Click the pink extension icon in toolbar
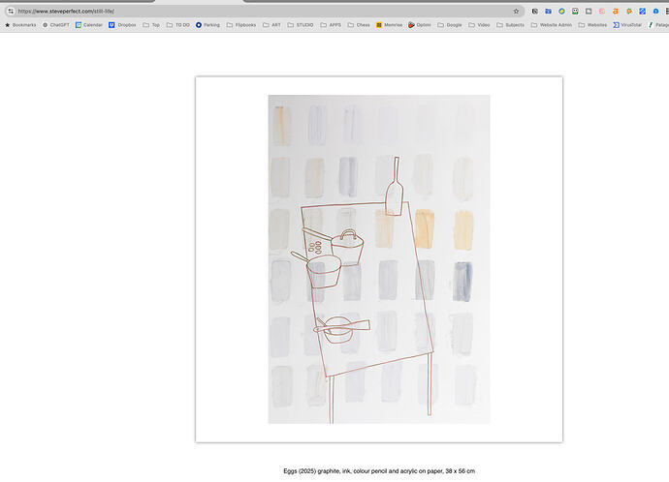669x482 pixels. (602, 12)
